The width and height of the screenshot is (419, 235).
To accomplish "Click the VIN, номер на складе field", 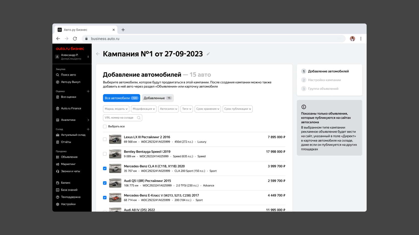I will click(123, 118).
